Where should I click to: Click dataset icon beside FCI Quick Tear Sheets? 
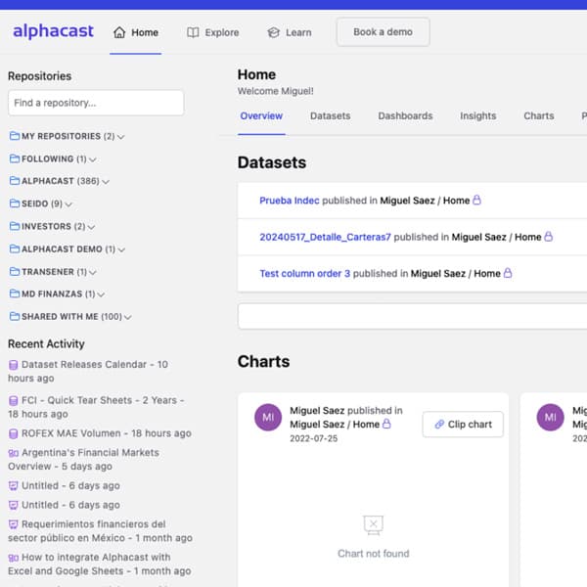pyautogui.click(x=13, y=401)
